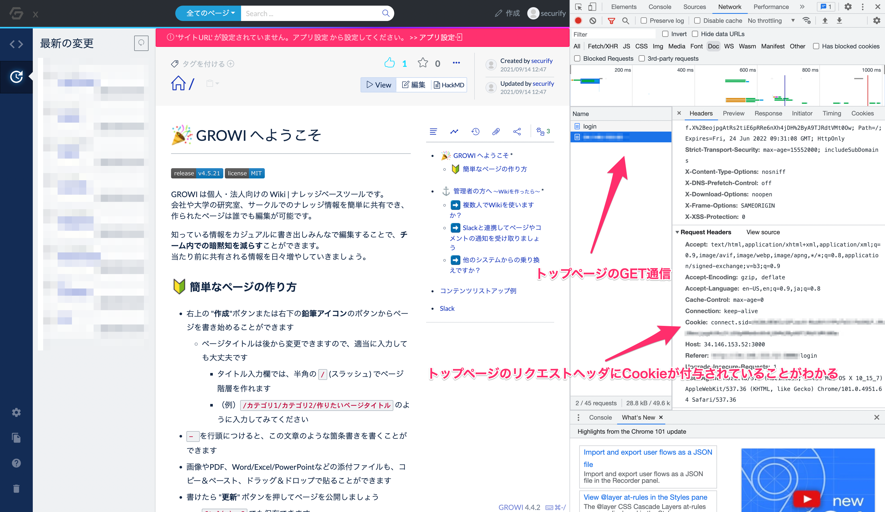Click the export HAR download icon
This screenshot has width=885, height=512.
tap(839, 20)
